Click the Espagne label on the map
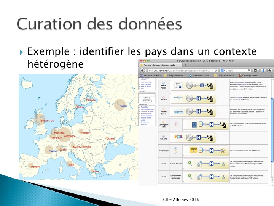Viewport: 274px width, 206px height. click(x=35, y=167)
